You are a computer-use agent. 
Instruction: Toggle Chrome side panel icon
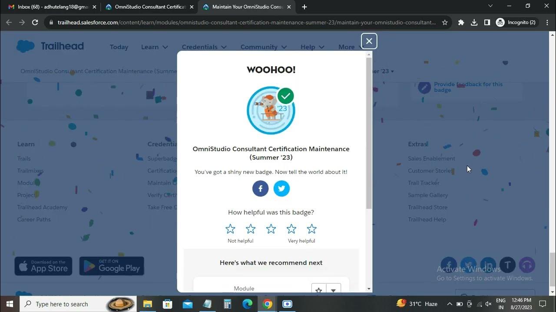(x=487, y=23)
